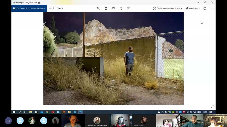Rotate the photo using the rotate icon
The height and width of the screenshot is (127, 227).
click(121, 8)
